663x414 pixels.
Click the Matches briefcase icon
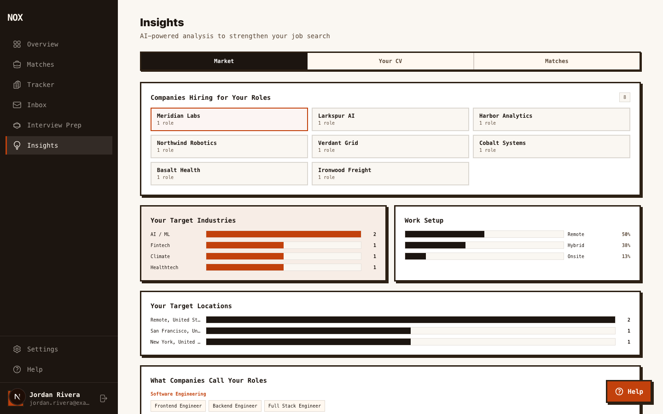pos(17,64)
